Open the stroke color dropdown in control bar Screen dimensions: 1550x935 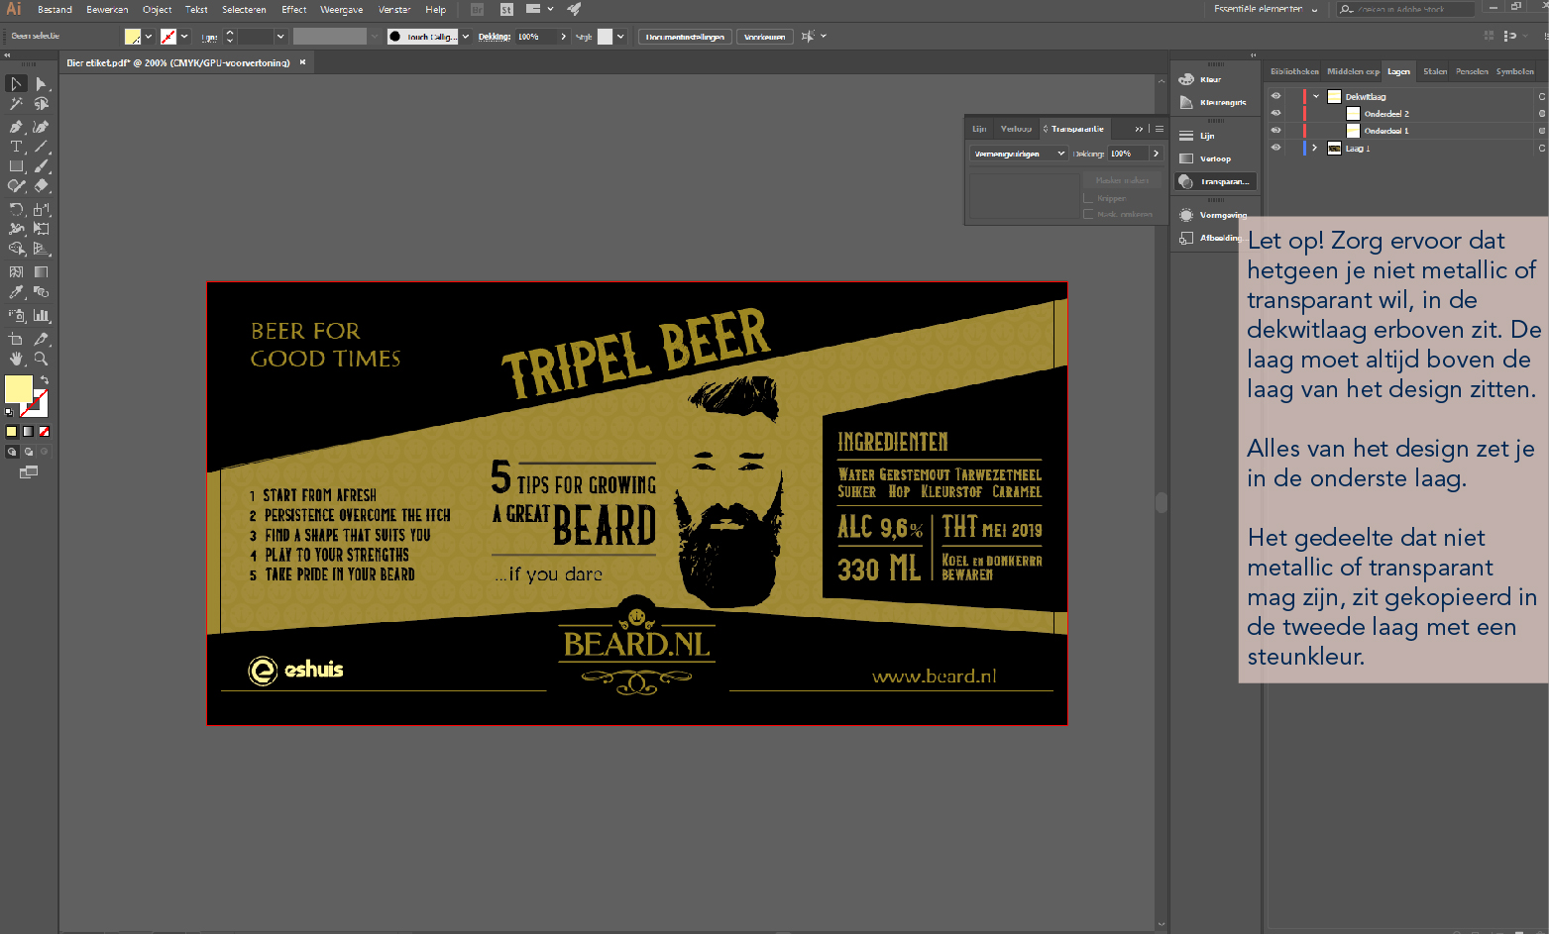point(184,37)
